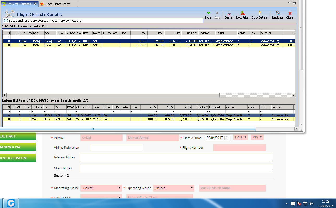Image resolution: width=336 pixels, height=208 pixels.
Task: Close Flight Search Results with the red X
Action: pos(290,13)
